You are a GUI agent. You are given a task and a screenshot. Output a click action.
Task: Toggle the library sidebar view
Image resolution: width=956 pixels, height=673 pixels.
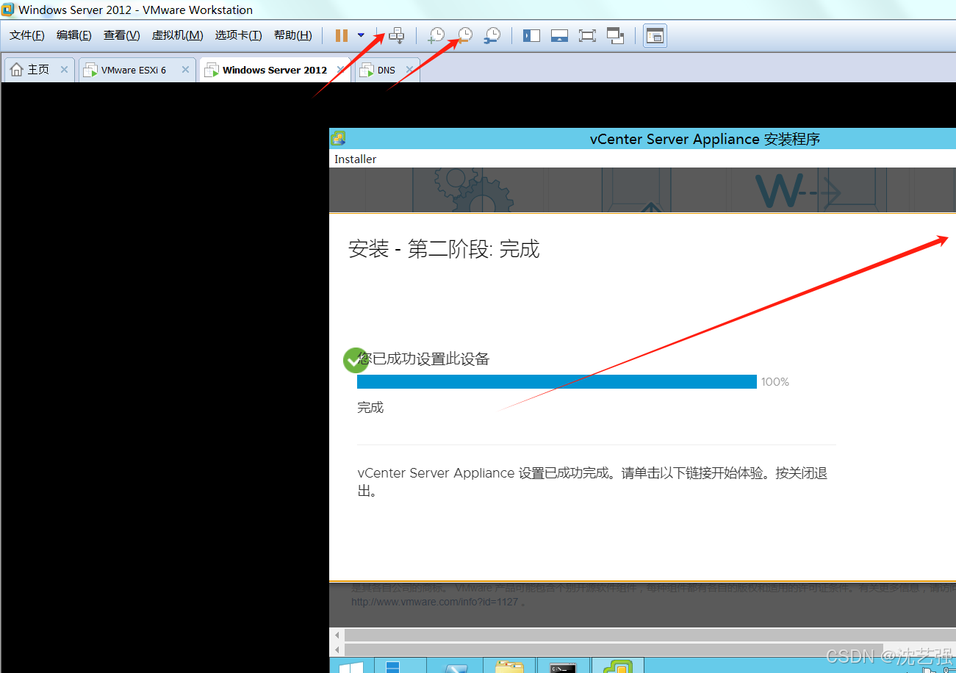[531, 35]
